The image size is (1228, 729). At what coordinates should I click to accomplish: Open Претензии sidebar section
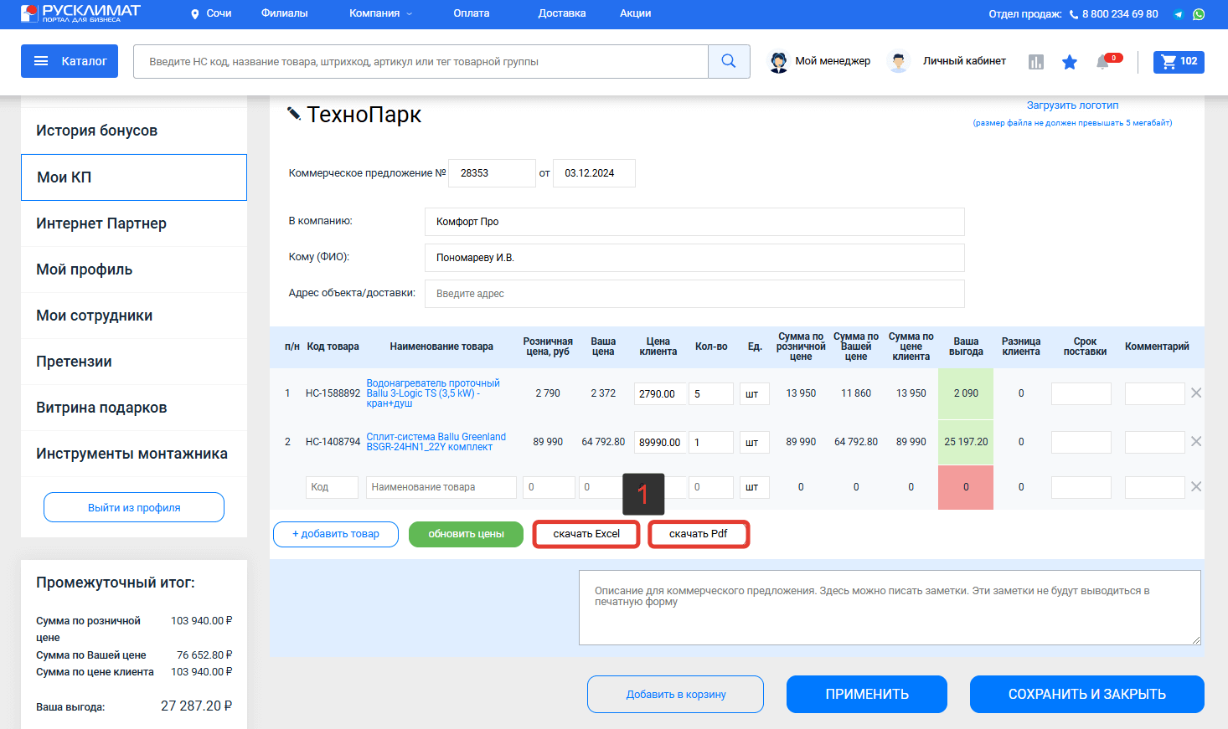point(134,362)
